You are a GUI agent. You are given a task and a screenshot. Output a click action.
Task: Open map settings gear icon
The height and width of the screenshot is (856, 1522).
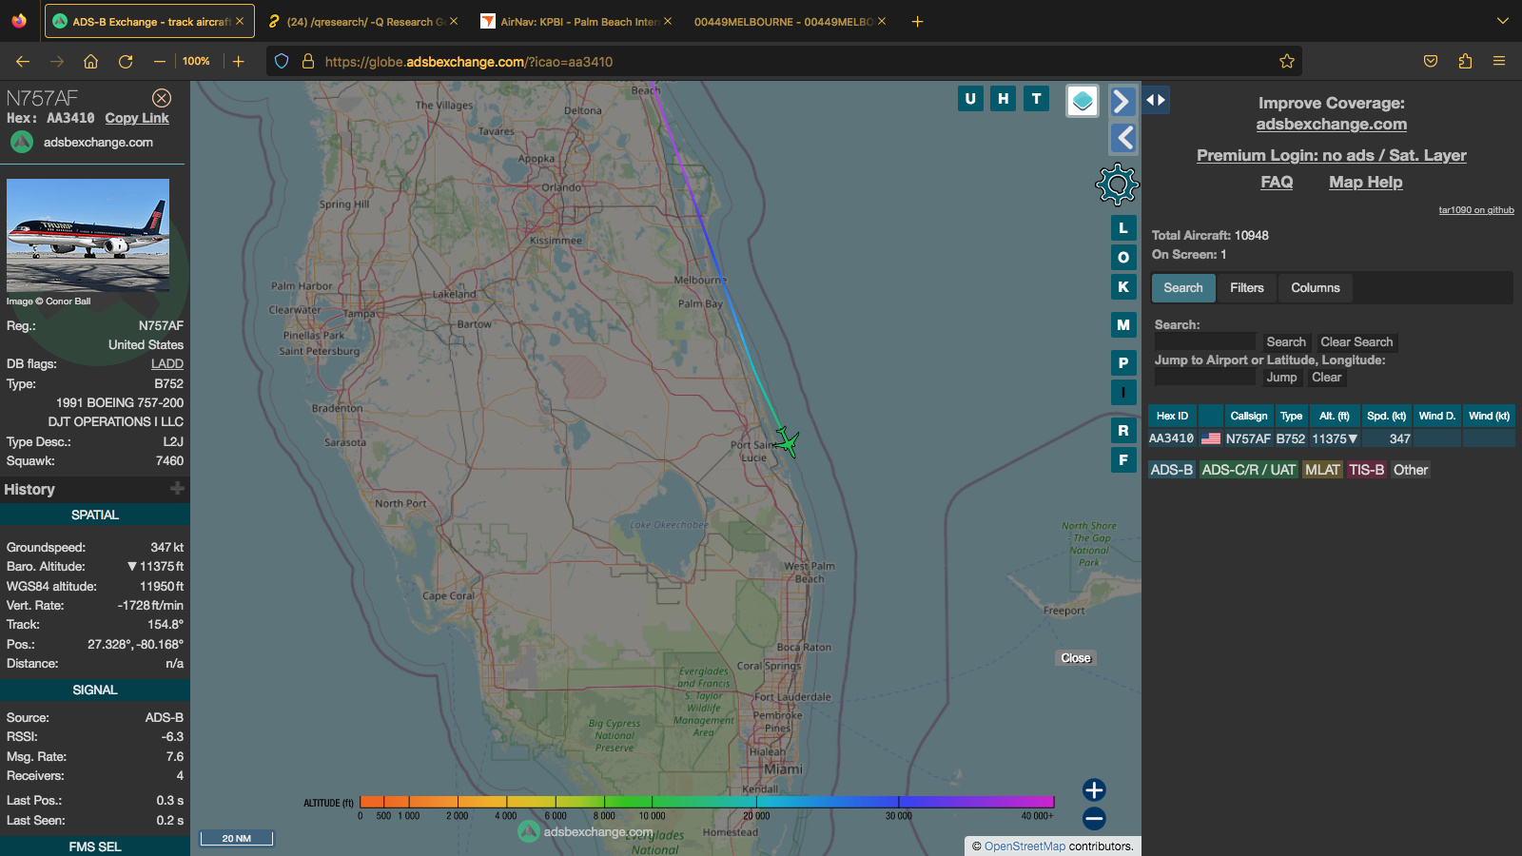click(x=1117, y=185)
